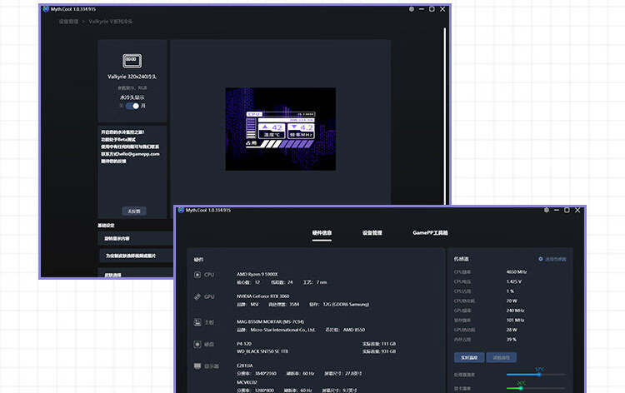This screenshot has height=393, width=625.
Task: Click the '28 W' sensor value
Action: [512, 330]
